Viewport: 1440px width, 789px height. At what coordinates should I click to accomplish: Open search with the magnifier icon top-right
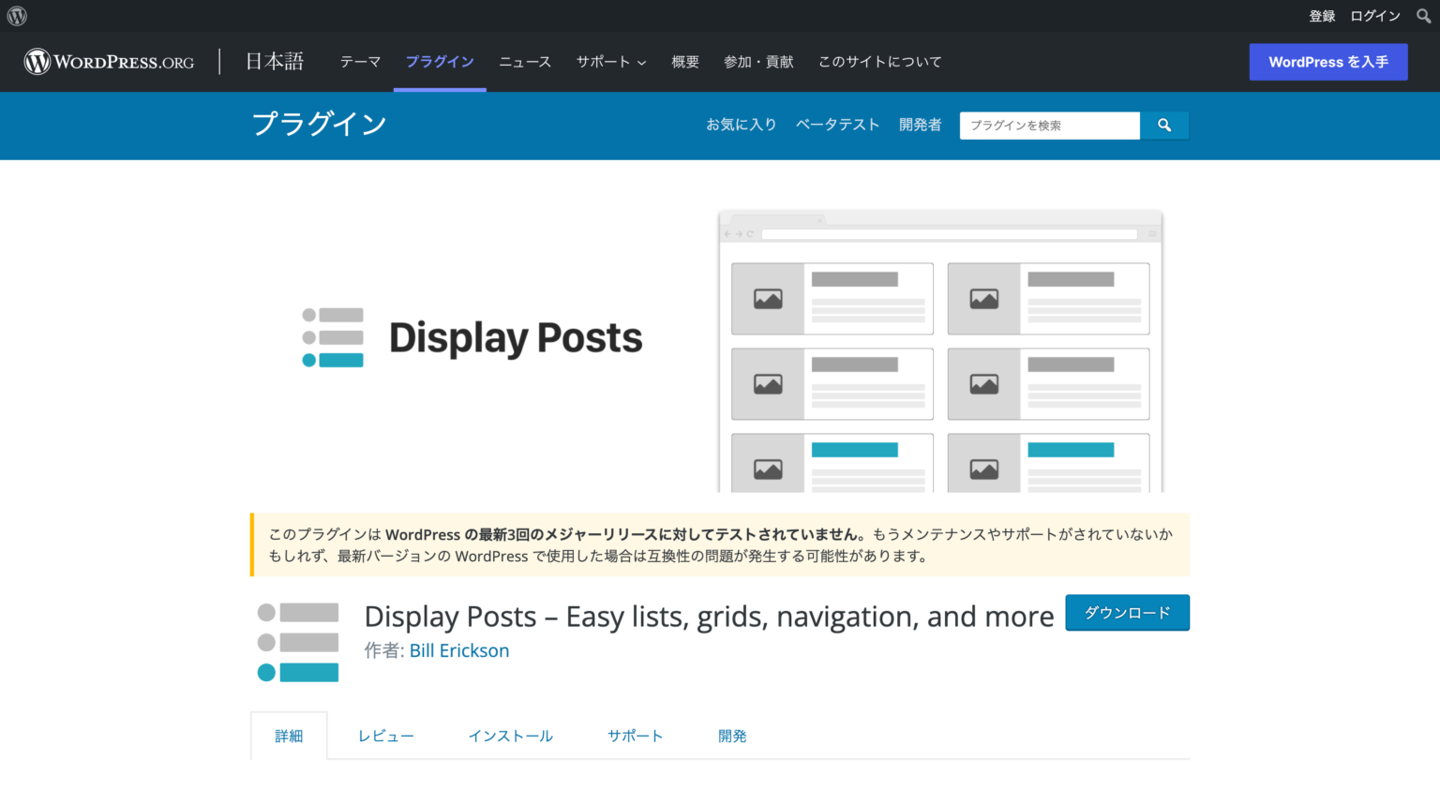coord(1423,15)
